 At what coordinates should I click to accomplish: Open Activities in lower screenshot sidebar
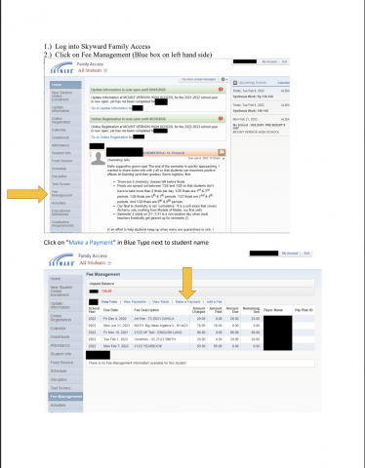(65, 406)
